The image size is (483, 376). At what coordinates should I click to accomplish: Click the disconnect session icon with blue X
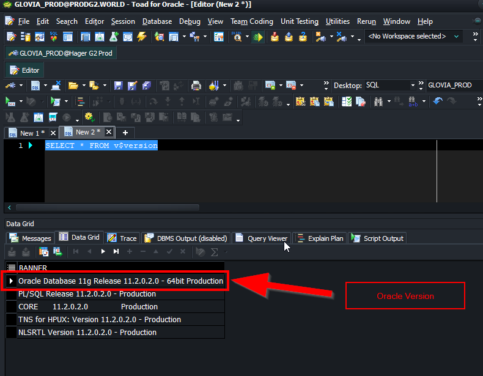pyautogui.click(x=342, y=37)
